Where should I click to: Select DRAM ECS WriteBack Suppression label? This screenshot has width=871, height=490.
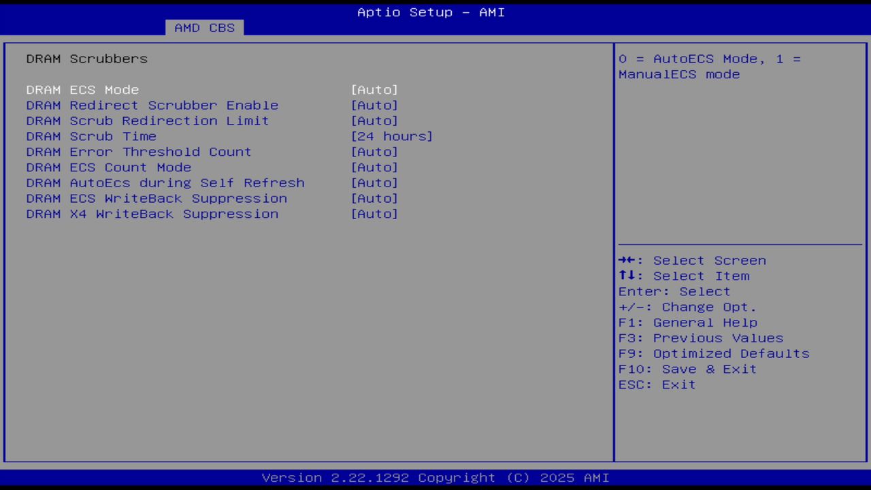pyautogui.click(x=157, y=198)
